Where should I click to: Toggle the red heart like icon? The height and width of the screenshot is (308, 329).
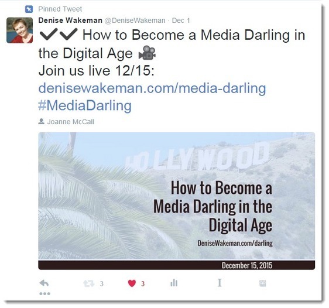point(132,283)
